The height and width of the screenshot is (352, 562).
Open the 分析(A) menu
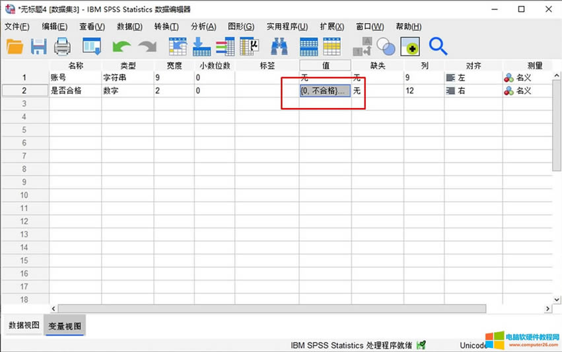(x=203, y=26)
